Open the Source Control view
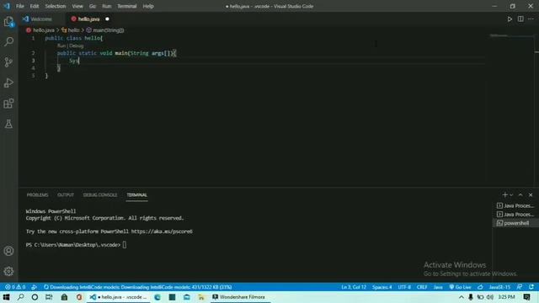This screenshot has width=539, height=303. point(9,62)
